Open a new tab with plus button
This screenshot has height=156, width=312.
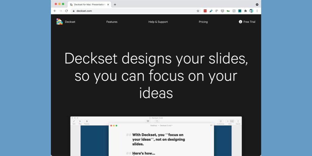coord(115,5)
